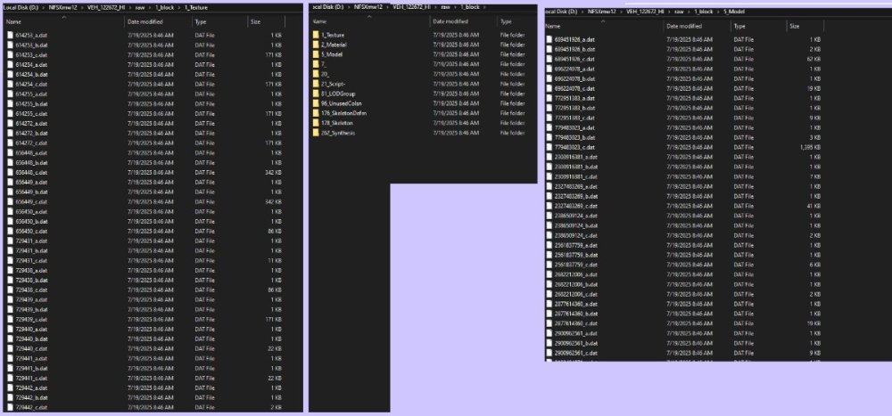Screen dimensions: 892x416
Task: Click the 21_Script folder icon
Action: [315, 83]
